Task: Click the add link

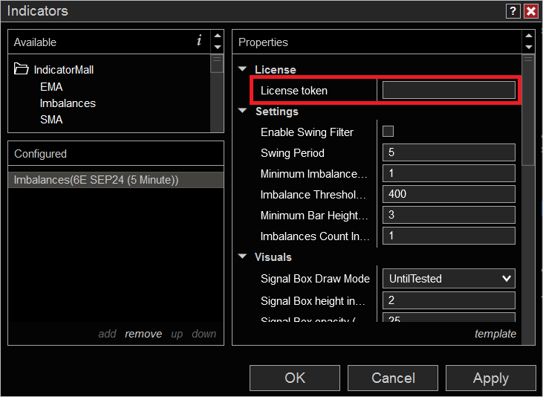Action: (x=108, y=334)
